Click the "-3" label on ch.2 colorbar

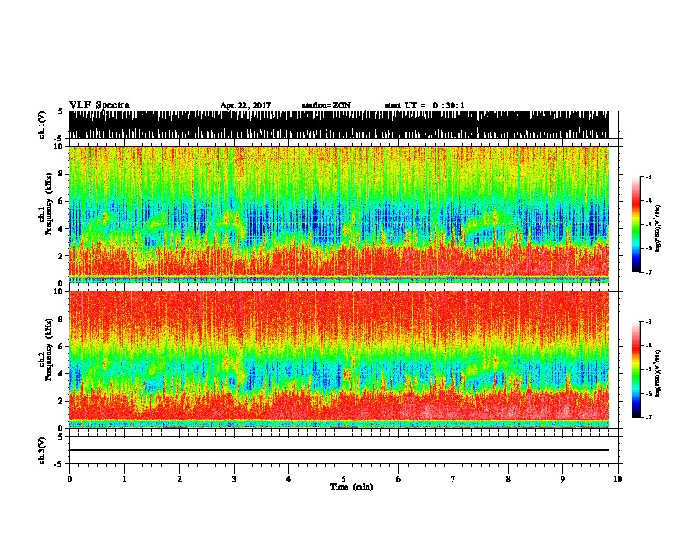point(649,322)
